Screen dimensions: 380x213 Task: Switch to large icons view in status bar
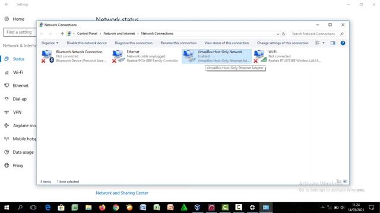(x=345, y=182)
